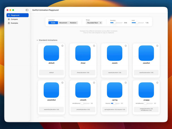Viewport: 172px width, 129px height.
Task: Copy the .snappy code snippet
Action: point(146,109)
